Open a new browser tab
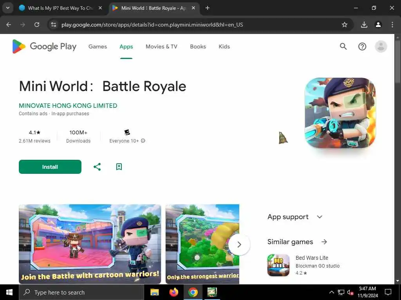 point(208,8)
